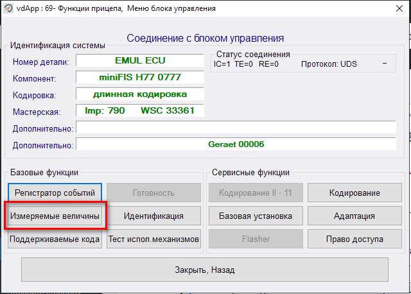Click the Кодировка field длинная кодировка
Screen dimensions: 411x294
point(140,94)
